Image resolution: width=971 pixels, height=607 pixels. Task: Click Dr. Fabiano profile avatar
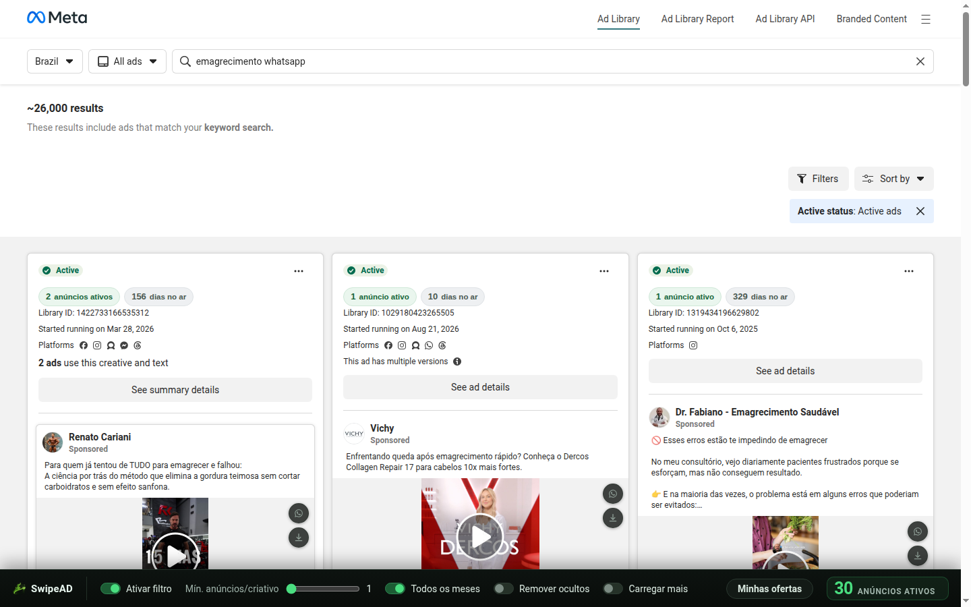pos(659,417)
